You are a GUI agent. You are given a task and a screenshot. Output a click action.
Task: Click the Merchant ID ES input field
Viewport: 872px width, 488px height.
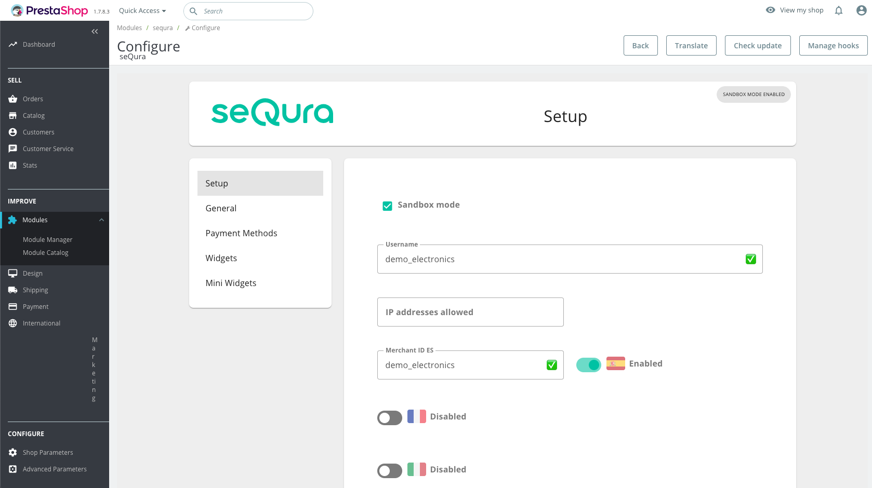(470, 365)
